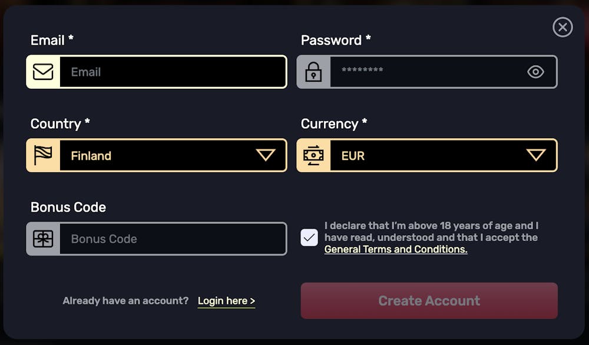
Task: Focus the Bonus Code input field
Action: pyautogui.click(x=173, y=239)
